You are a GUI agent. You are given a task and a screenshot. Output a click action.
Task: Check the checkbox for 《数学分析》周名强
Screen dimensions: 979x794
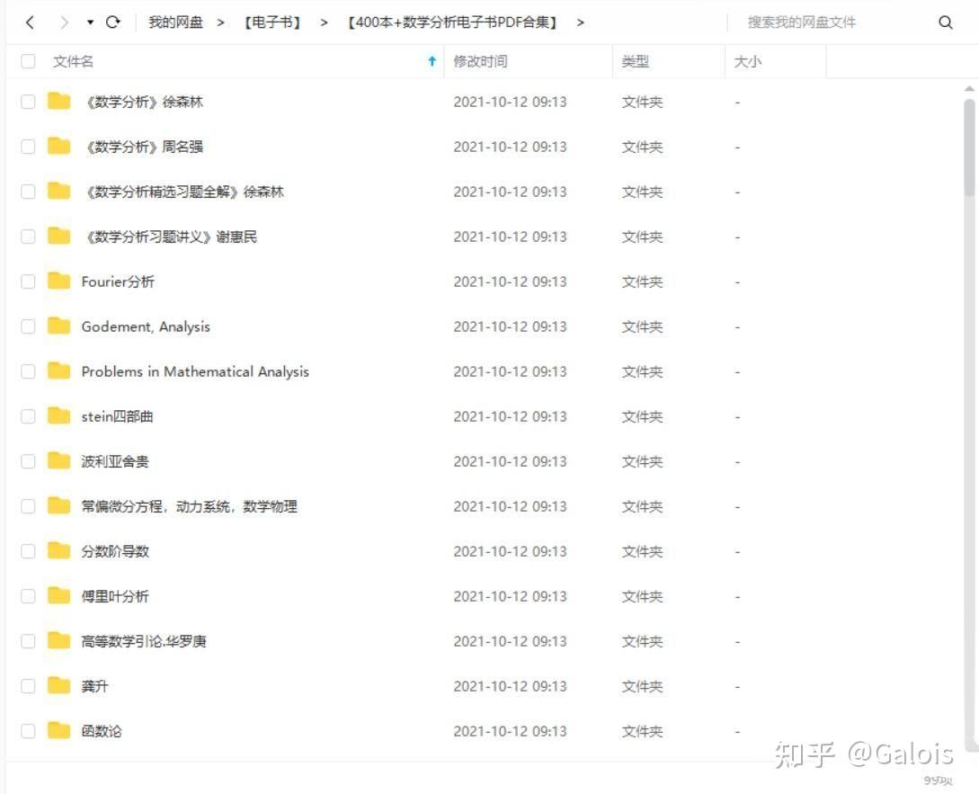pyautogui.click(x=27, y=147)
